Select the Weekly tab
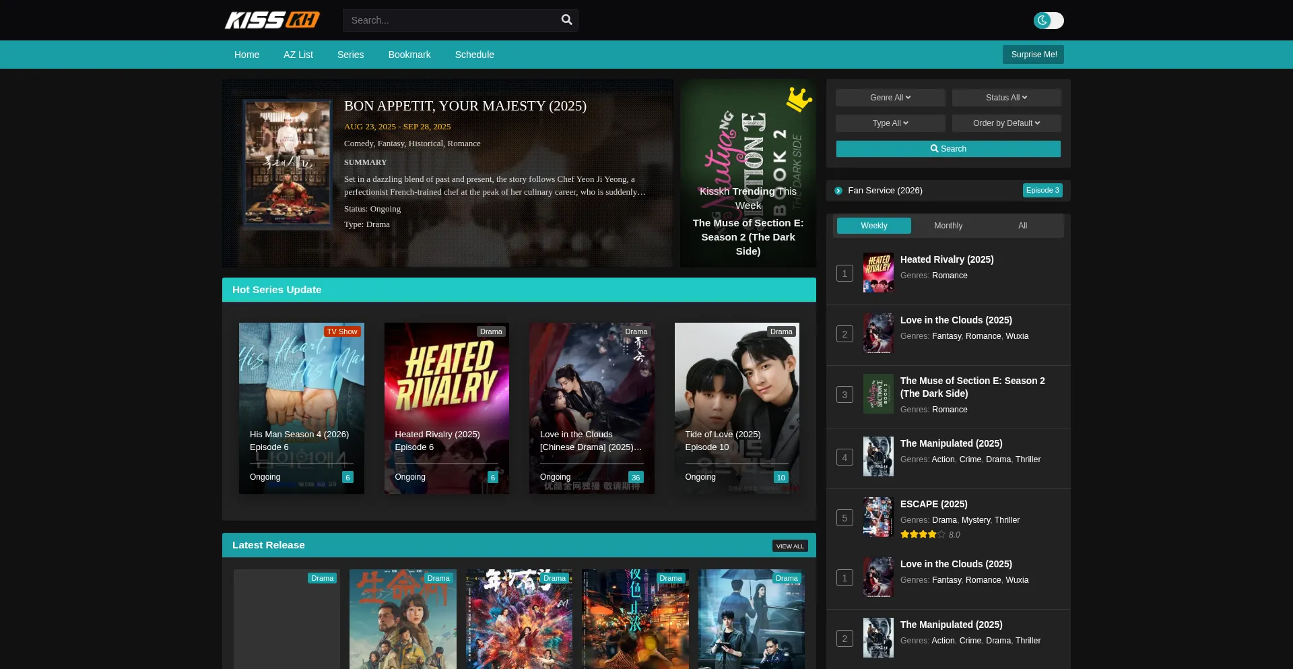1293x669 pixels. [874, 226]
